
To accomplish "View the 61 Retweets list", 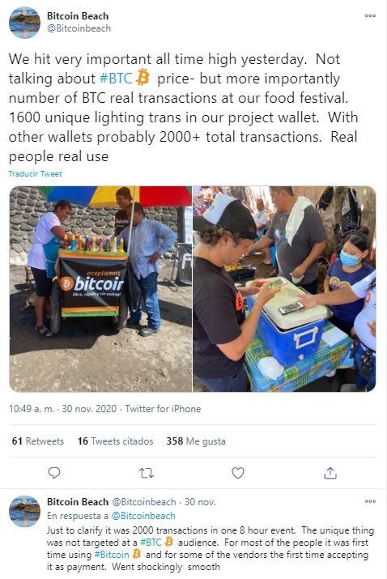I will click(x=38, y=441).
